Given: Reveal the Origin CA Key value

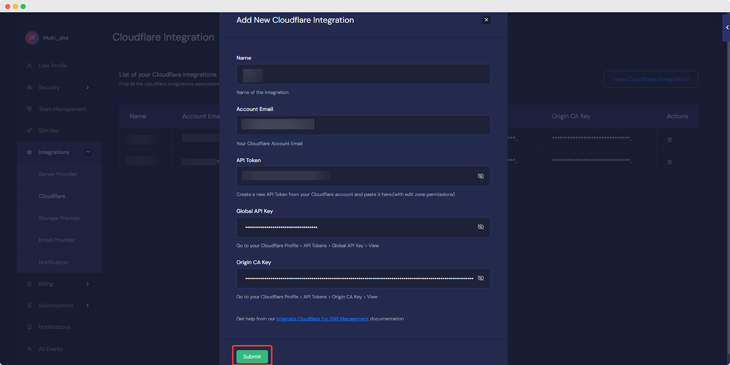Looking at the screenshot, I should pyautogui.click(x=480, y=278).
